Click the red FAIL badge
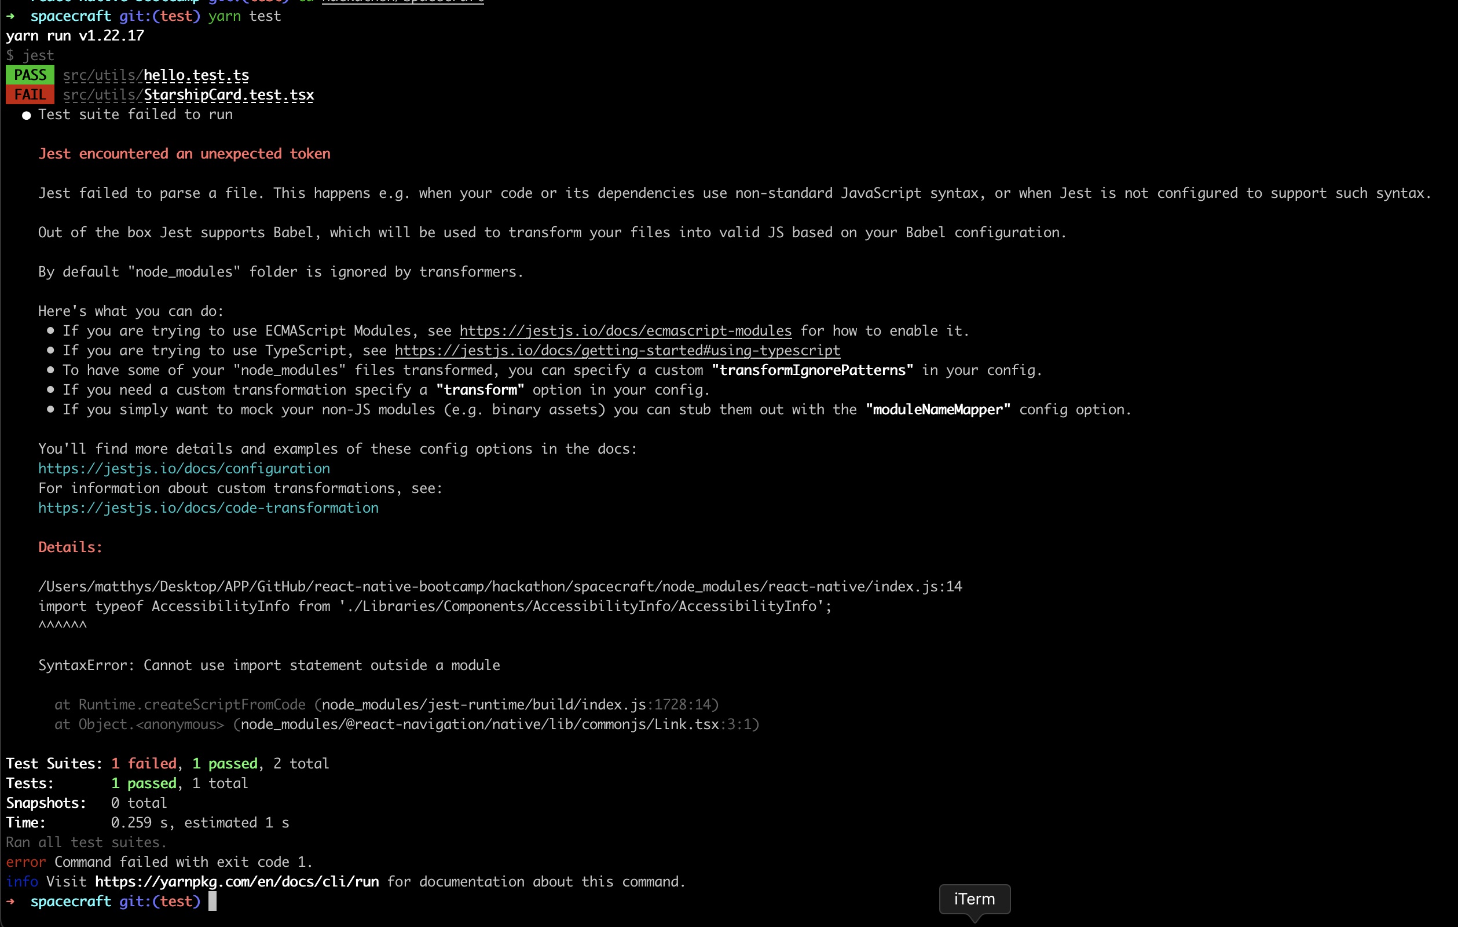 click(30, 95)
